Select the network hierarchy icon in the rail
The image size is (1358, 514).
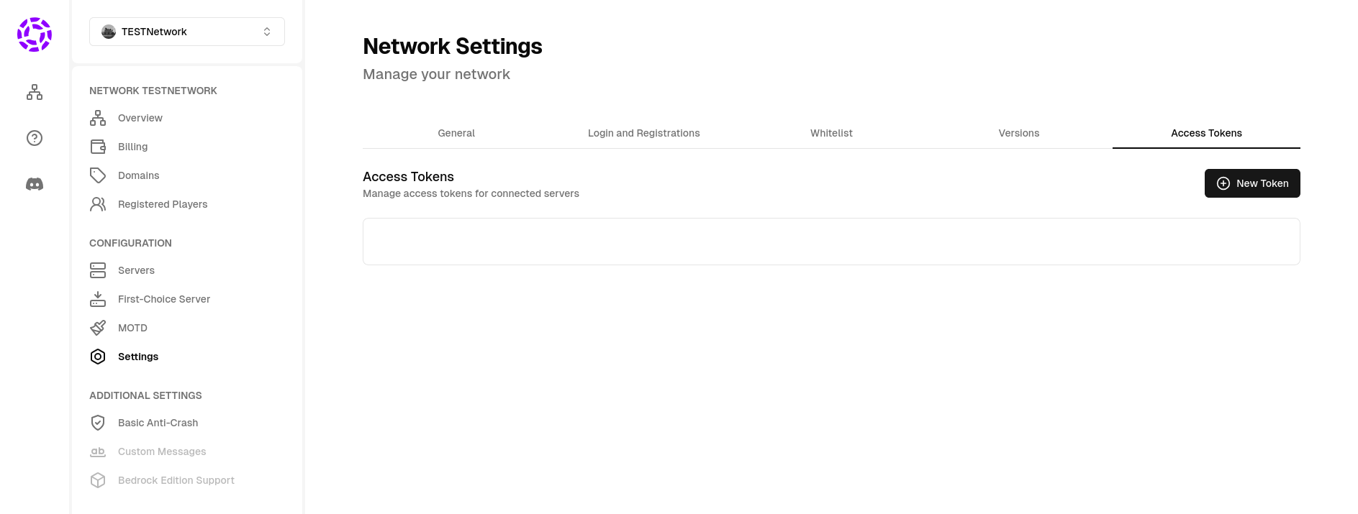[34, 92]
